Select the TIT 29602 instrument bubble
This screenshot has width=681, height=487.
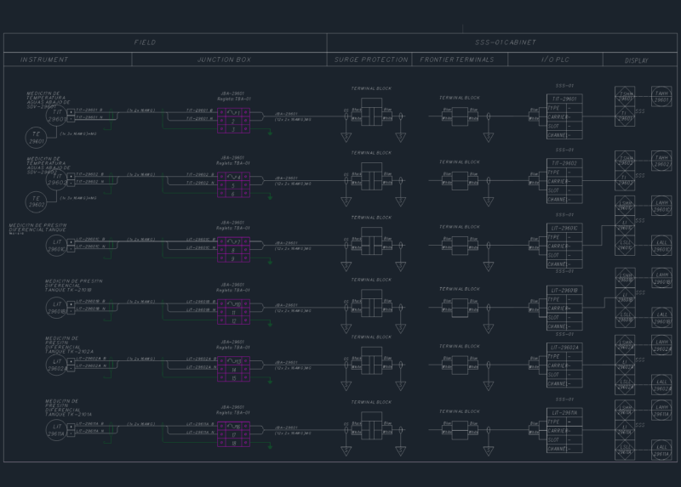coord(57,179)
